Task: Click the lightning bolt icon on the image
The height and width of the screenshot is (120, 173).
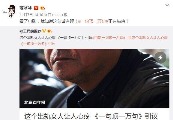Action: coord(160,58)
